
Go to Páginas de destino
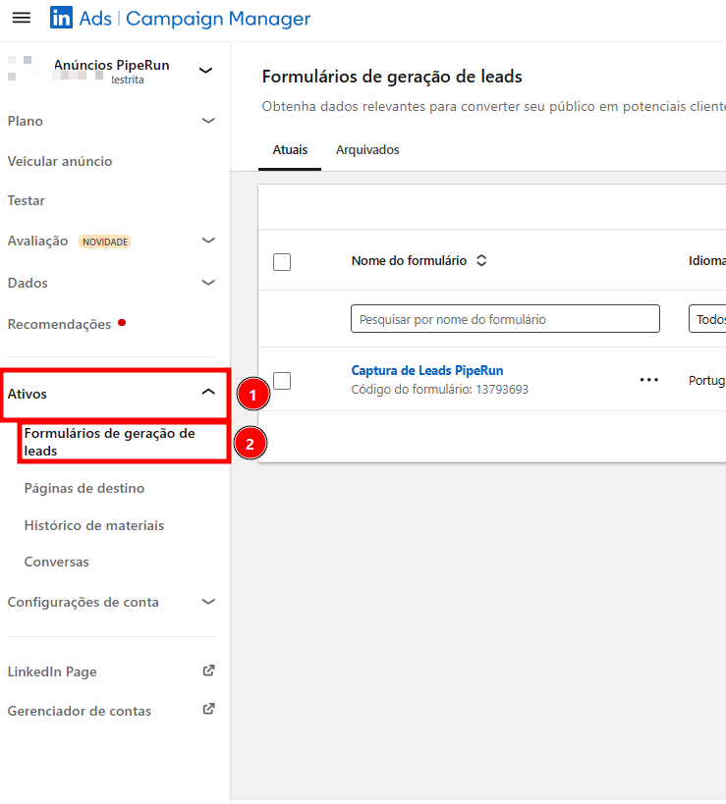click(x=84, y=488)
